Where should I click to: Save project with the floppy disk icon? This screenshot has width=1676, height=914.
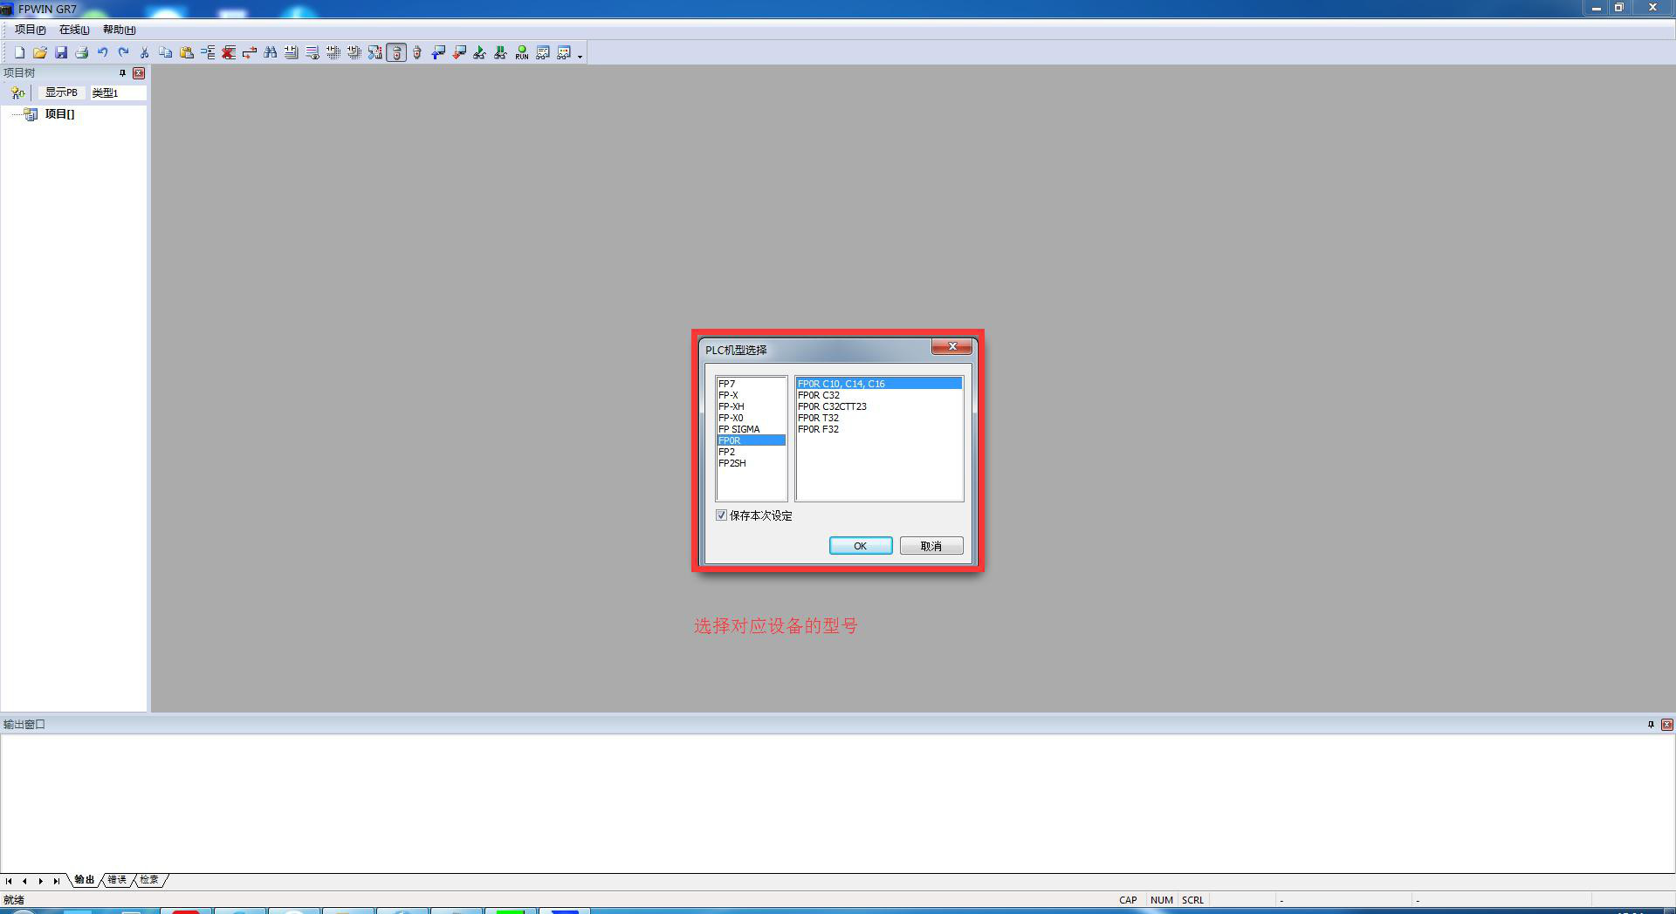click(61, 53)
